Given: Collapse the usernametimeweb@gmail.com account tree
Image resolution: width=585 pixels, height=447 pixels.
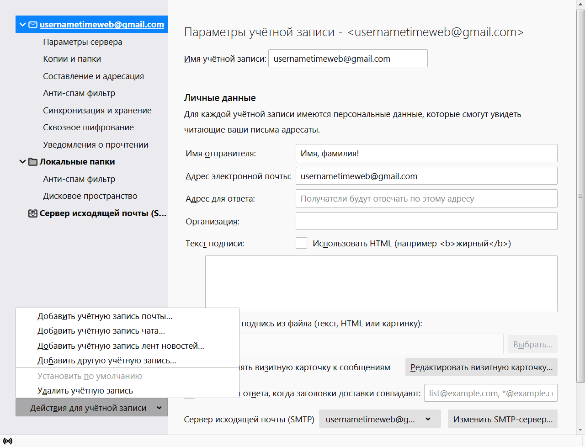Looking at the screenshot, I should point(22,25).
